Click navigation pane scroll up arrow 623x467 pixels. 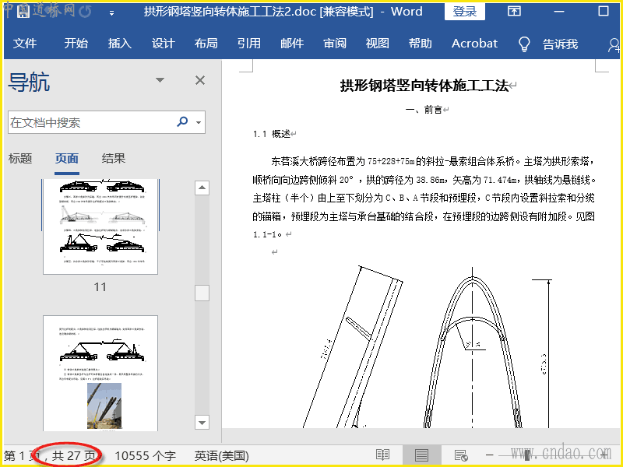click(x=202, y=188)
